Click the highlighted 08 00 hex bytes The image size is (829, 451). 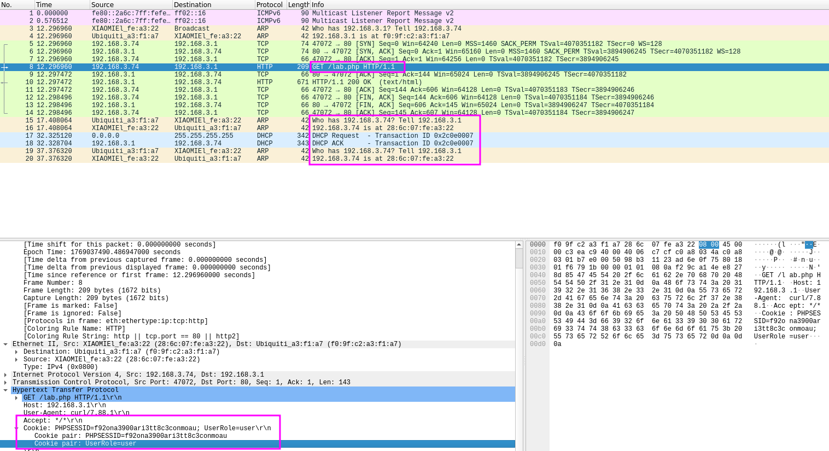click(708, 245)
